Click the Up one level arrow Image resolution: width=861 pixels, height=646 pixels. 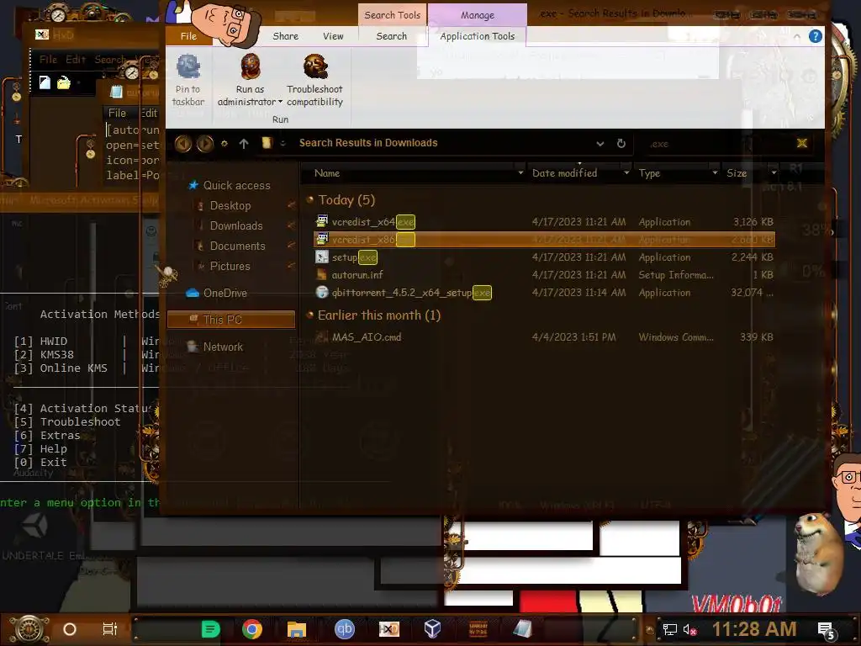pyautogui.click(x=244, y=143)
